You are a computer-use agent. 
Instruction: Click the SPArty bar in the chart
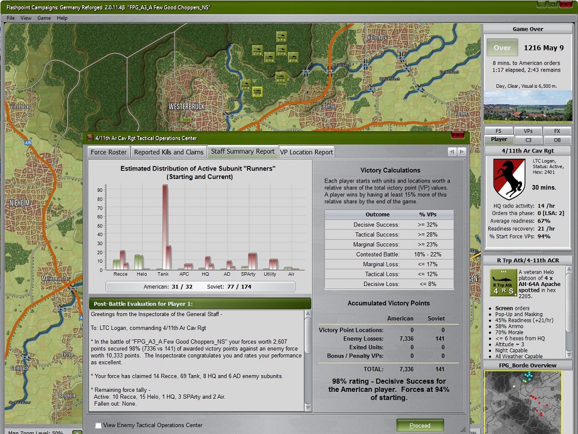(x=253, y=261)
